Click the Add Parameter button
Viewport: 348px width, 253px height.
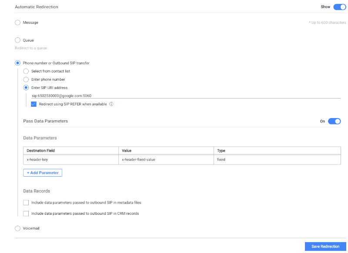[42, 172]
